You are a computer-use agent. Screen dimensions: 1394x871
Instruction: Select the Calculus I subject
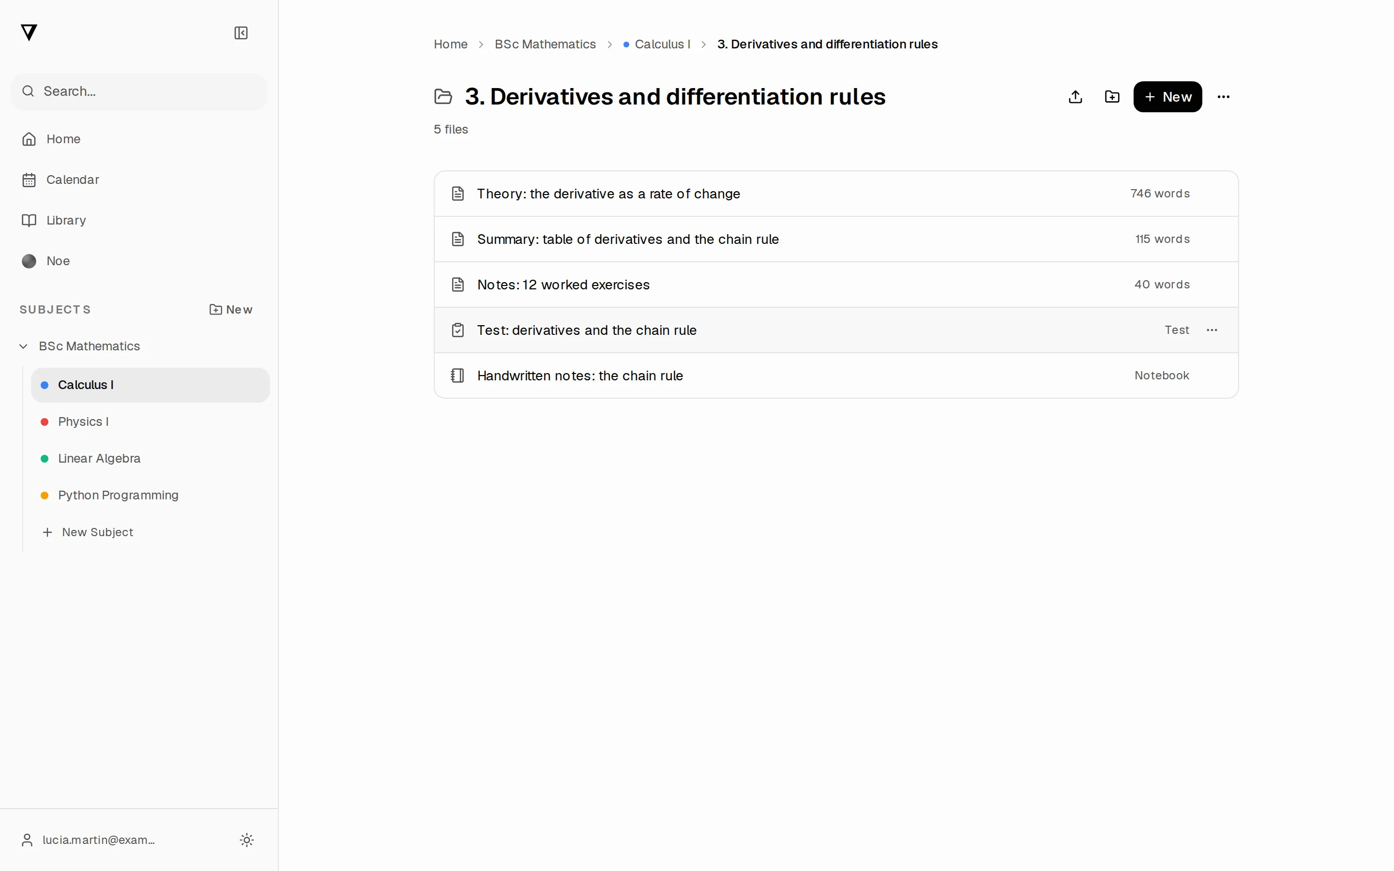click(151, 385)
